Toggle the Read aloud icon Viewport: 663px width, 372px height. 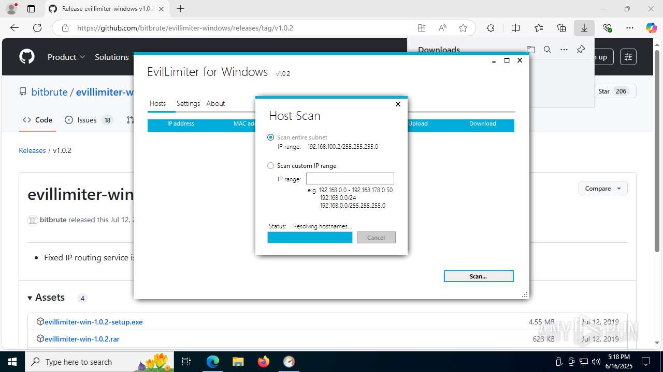click(x=442, y=28)
